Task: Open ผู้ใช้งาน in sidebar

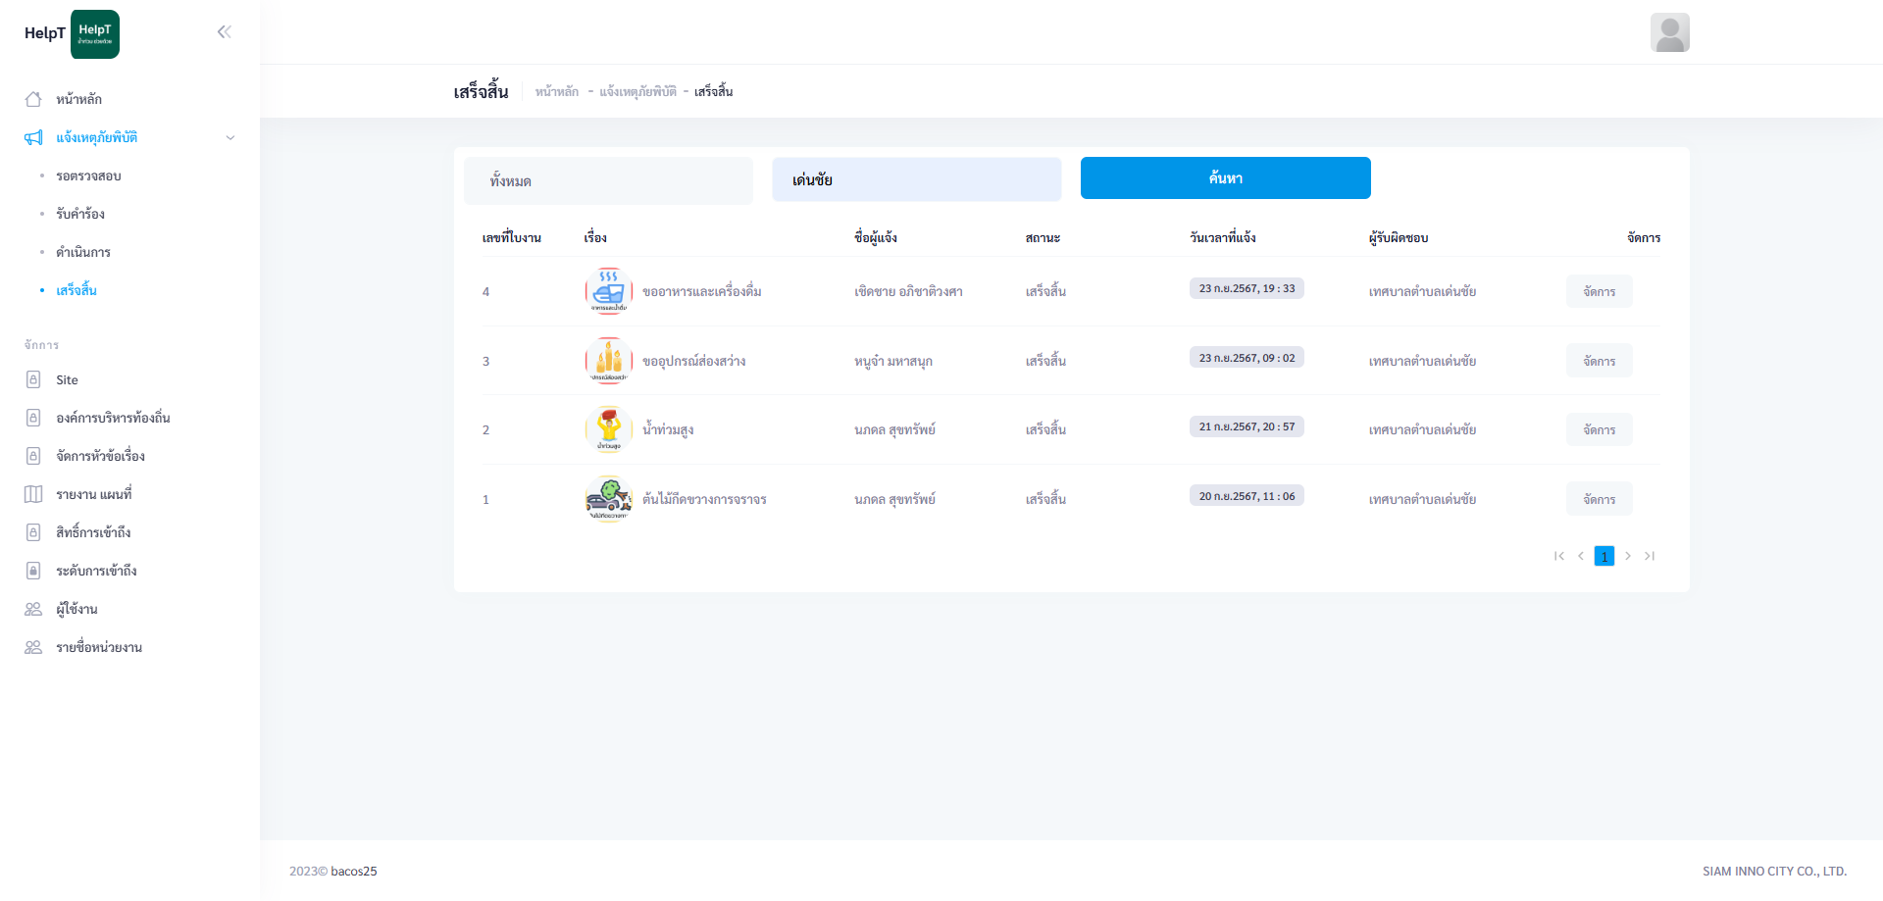Action: pos(76,609)
